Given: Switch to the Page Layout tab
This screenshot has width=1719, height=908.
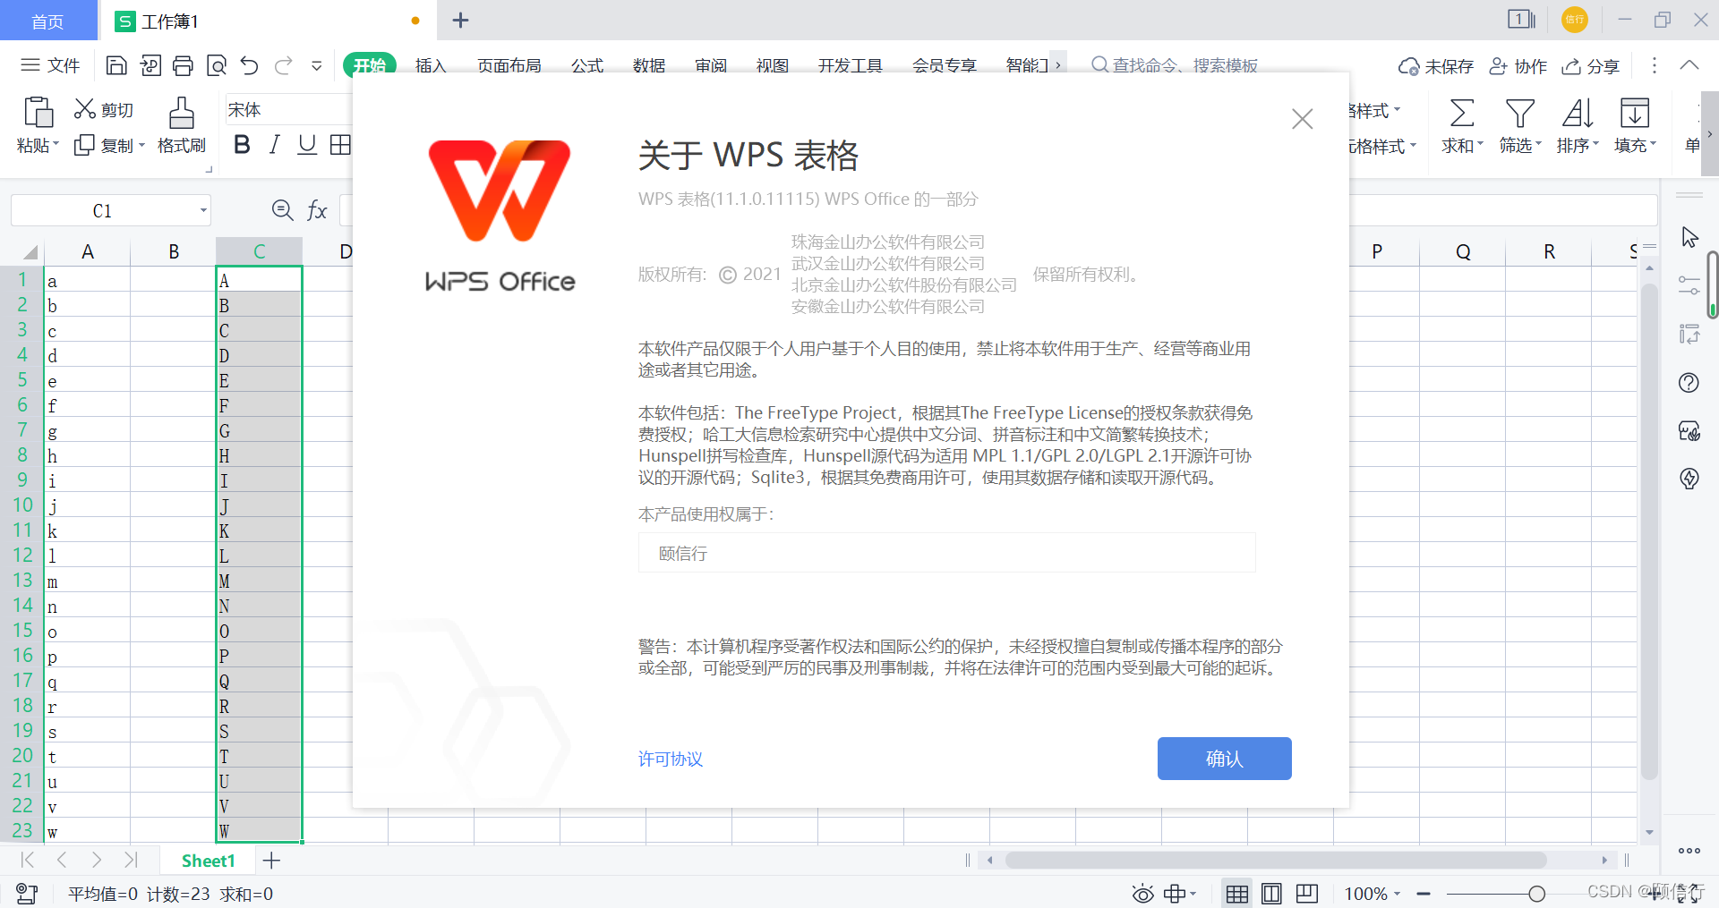Looking at the screenshot, I should 509,65.
